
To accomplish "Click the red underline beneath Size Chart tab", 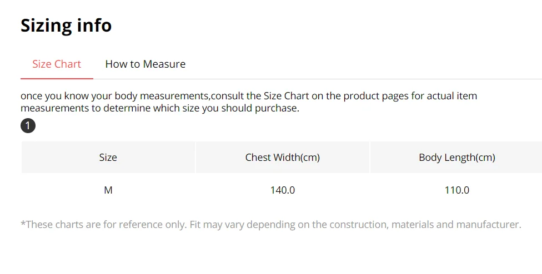I will pos(57,79).
